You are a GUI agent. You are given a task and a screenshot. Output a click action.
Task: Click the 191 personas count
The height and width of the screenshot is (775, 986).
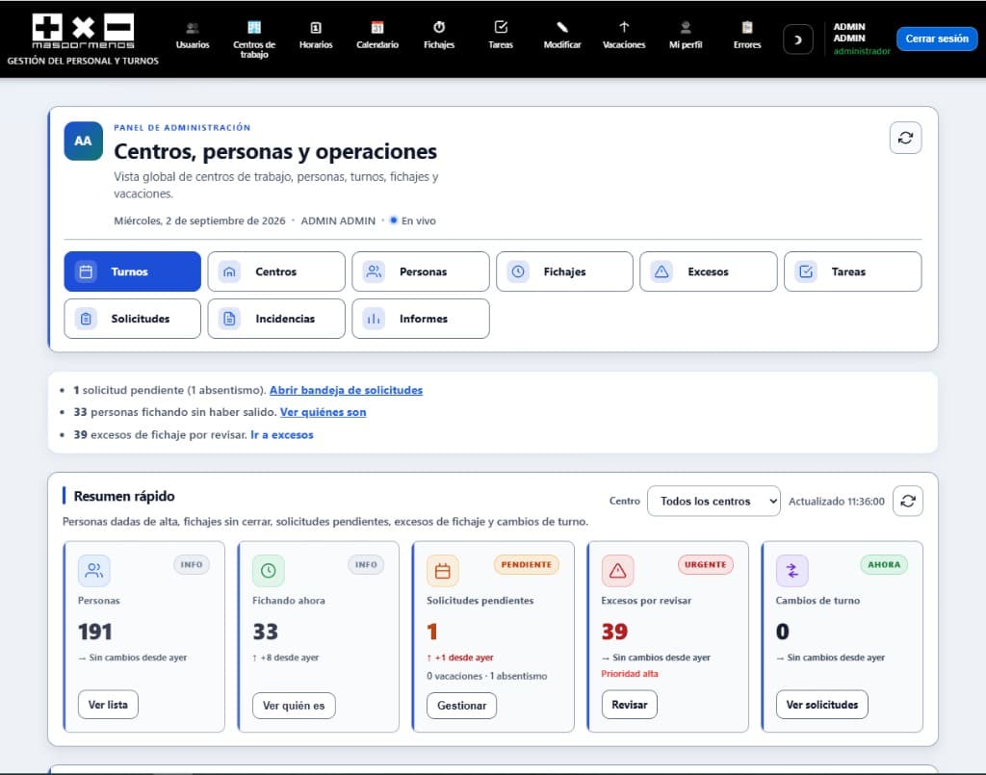(x=95, y=631)
